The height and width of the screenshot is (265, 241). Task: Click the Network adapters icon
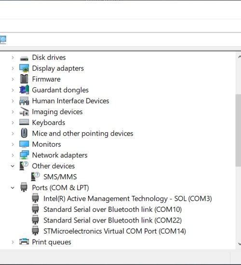point(24,155)
